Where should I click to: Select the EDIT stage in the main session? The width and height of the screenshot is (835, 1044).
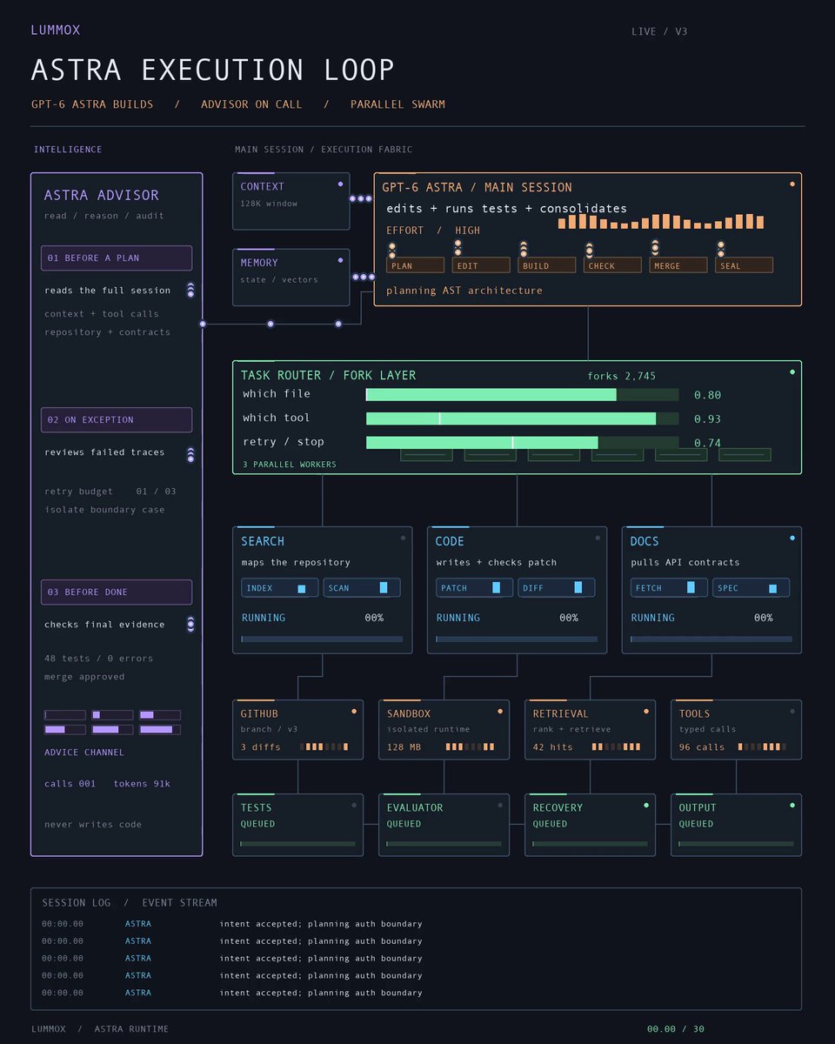pos(481,265)
